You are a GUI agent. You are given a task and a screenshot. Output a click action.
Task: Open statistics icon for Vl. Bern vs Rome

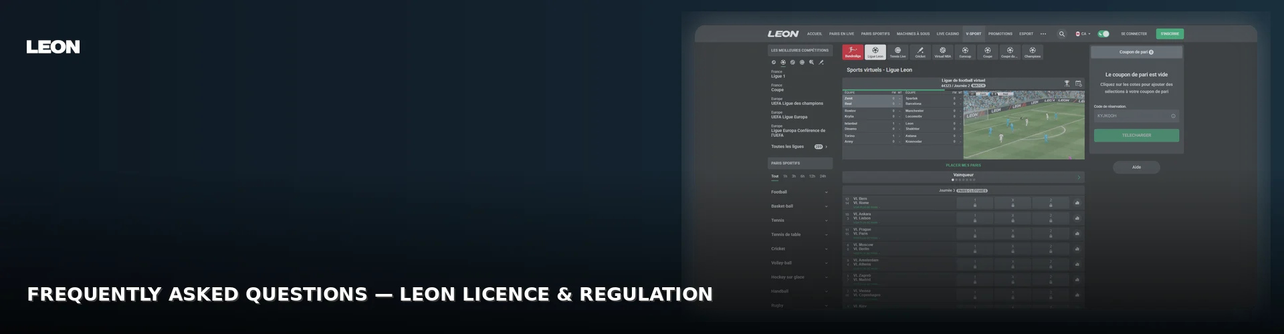point(1077,203)
